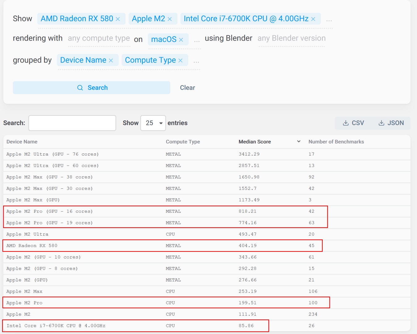Click Apple M2 (GPU - 10 cores) row
The image size is (417, 334).
[x=207, y=257]
